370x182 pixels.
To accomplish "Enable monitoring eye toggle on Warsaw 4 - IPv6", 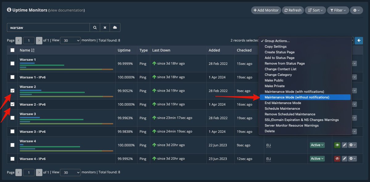I will (337, 158).
